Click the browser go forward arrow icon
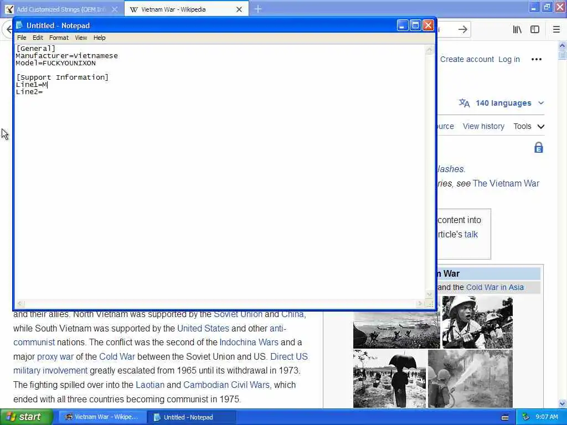 pyautogui.click(x=462, y=29)
